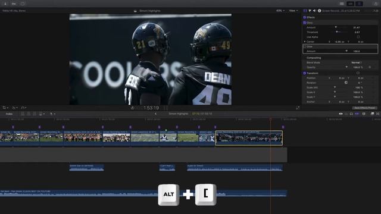Select the bottom music audio track

[x=143, y=193]
